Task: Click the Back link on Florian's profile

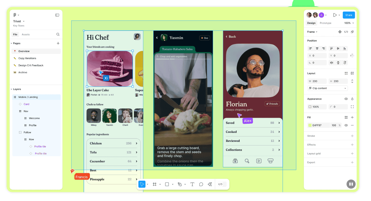Action: point(231,37)
